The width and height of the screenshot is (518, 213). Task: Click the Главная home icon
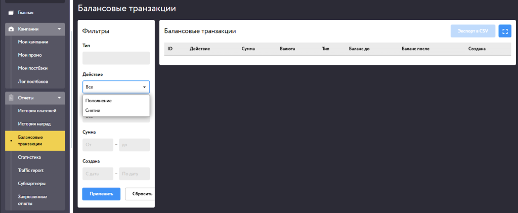[x=11, y=12]
